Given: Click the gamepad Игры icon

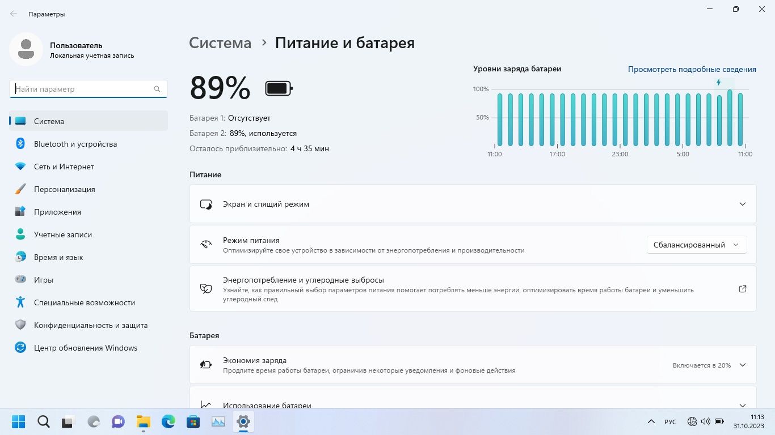Looking at the screenshot, I should pyautogui.click(x=20, y=280).
